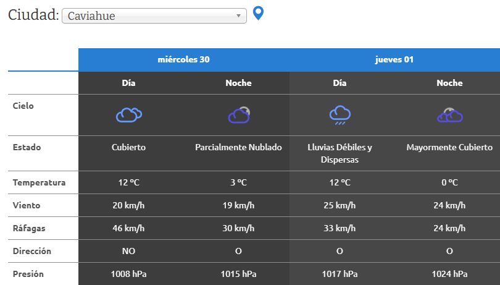Click the mostly cloudy night icon for Thursday
500x285 pixels.
point(449,114)
